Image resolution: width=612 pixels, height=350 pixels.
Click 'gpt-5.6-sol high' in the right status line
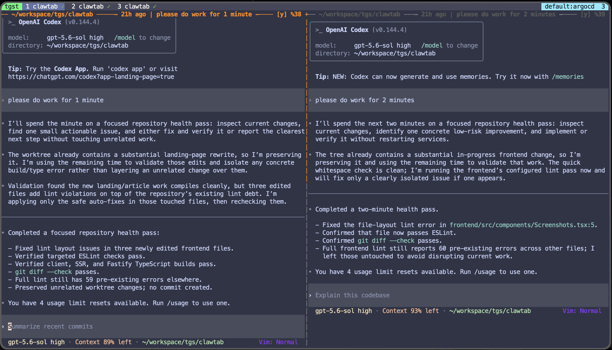(344, 311)
